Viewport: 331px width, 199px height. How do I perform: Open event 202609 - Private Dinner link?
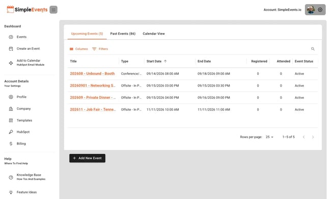click(x=93, y=98)
